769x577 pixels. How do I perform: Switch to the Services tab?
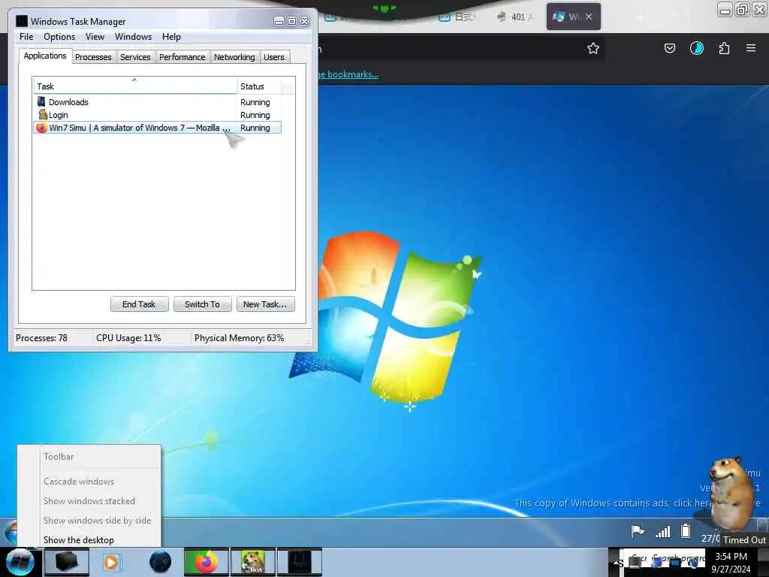[135, 57]
